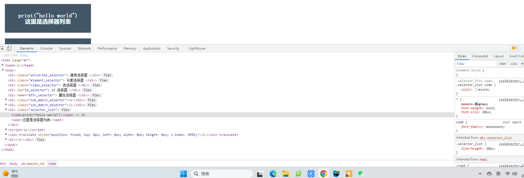Open the Security tab
524x178 pixels.
pyautogui.click(x=173, y=48)
